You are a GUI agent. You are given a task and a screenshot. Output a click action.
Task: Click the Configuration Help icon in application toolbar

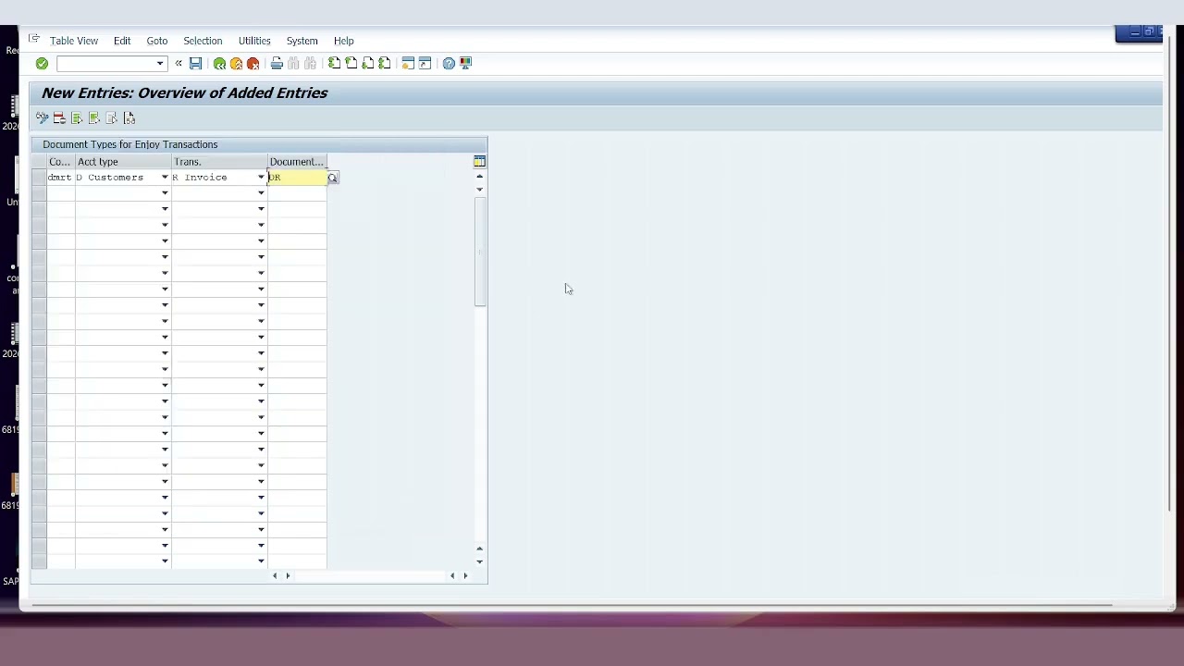129,118
